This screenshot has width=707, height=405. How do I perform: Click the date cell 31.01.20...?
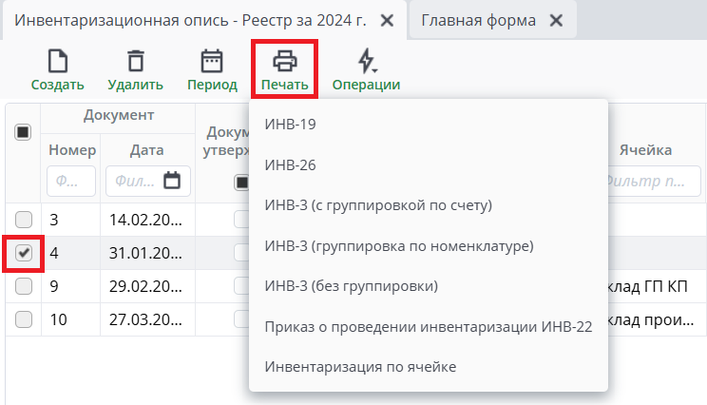coord(147,253)
